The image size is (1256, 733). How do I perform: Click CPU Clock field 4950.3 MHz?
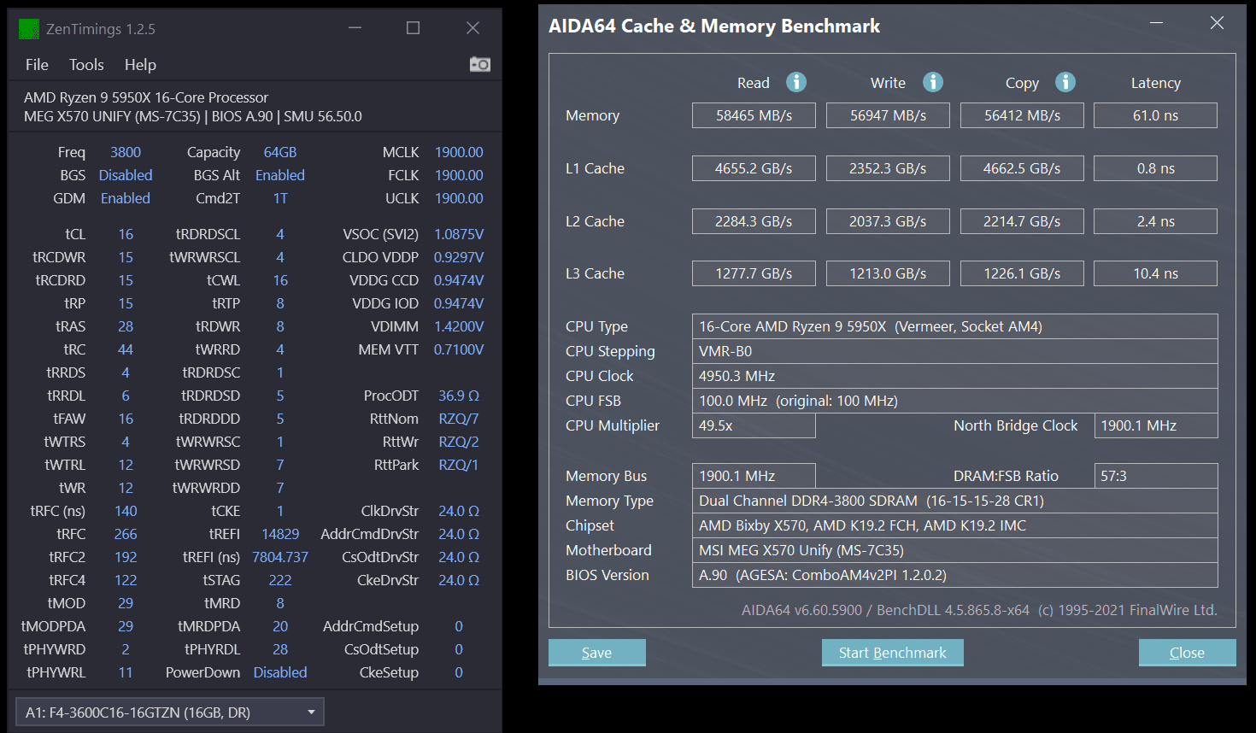[954, 376]
